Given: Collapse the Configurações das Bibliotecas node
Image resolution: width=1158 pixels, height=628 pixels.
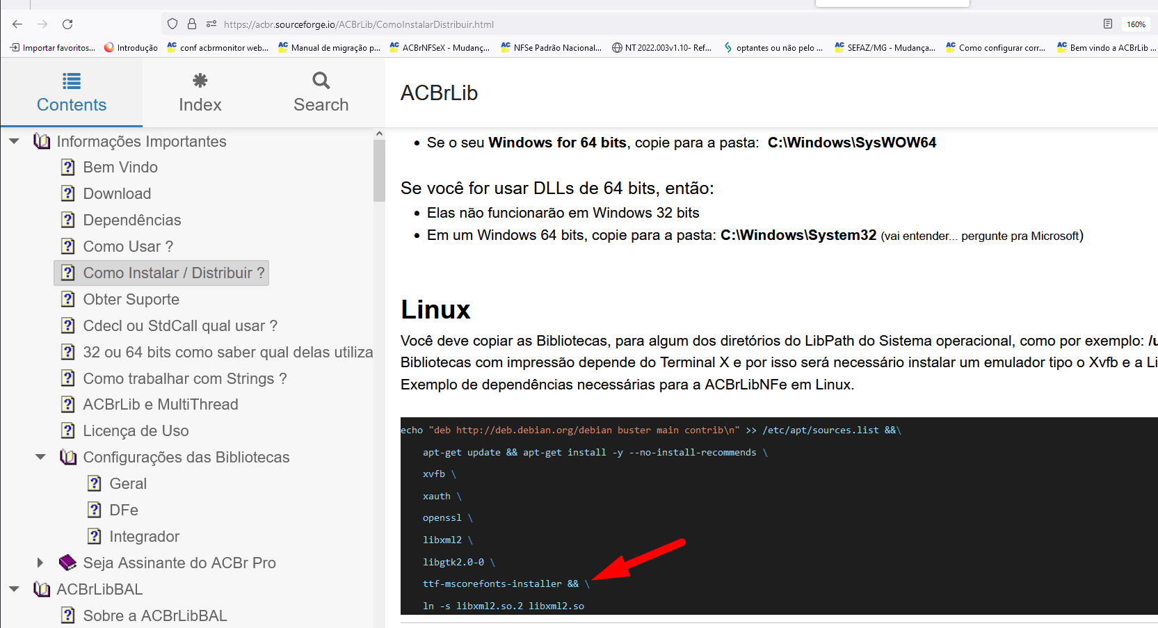Looking at the screenshot, I should pos(40,457).
